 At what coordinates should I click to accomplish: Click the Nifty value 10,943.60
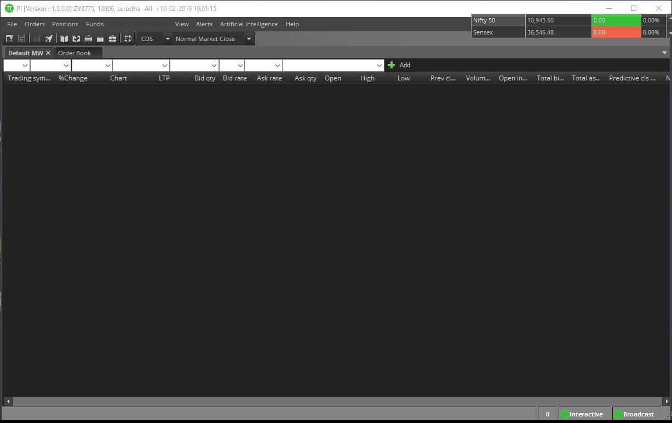(x=541, y=20)
